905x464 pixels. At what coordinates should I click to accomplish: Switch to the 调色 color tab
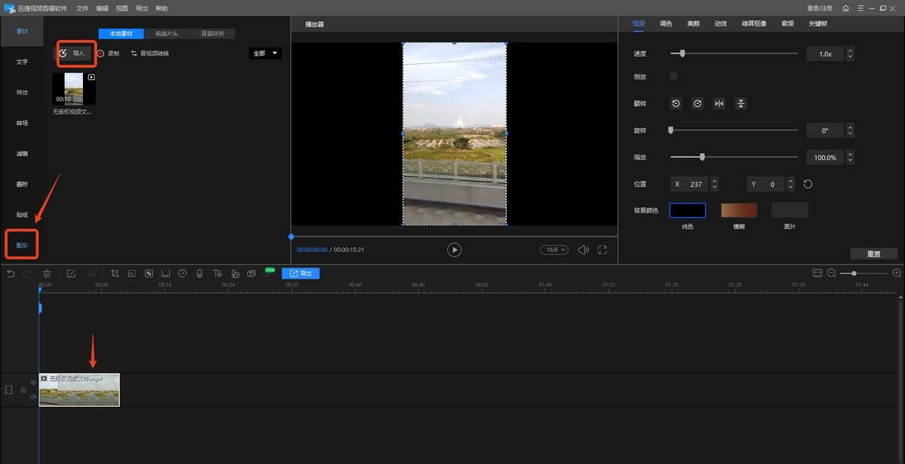666,23
